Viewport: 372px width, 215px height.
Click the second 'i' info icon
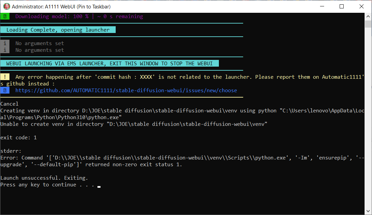(5, 50)
